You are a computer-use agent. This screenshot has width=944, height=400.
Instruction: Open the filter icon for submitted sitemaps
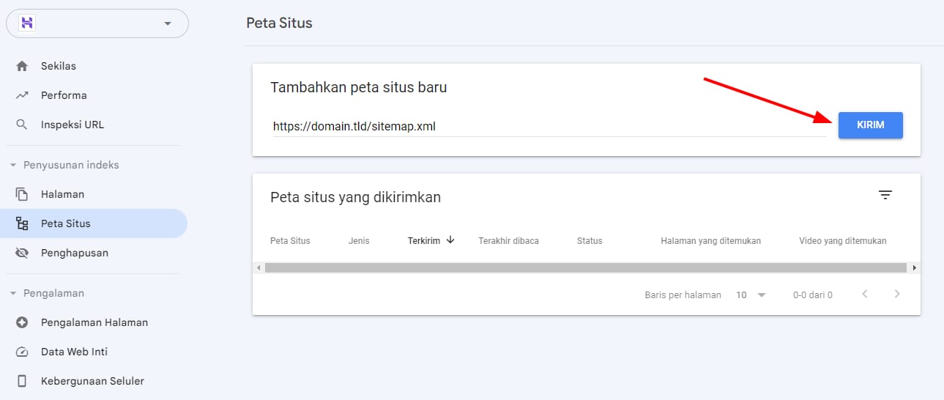point(885,195)
